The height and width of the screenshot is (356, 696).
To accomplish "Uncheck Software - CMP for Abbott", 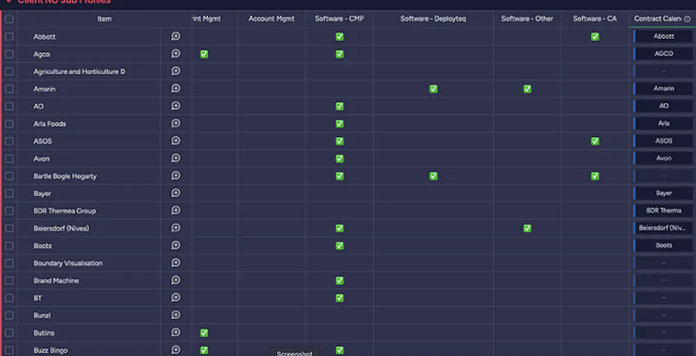I will tap(340, 37).
